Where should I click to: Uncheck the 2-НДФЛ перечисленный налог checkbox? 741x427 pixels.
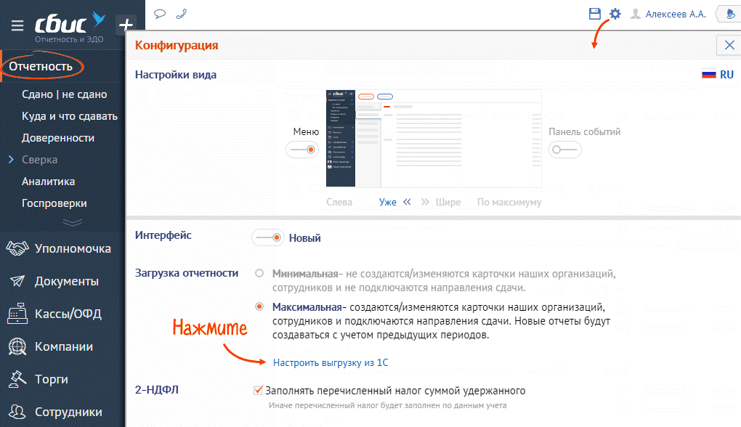[258, 391]
